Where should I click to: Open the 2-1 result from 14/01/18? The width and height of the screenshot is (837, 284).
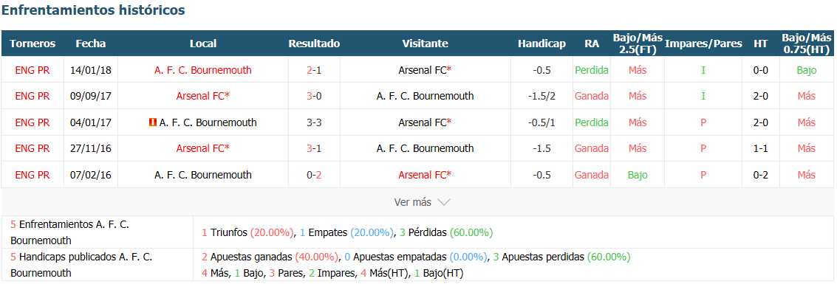point(314,70)
